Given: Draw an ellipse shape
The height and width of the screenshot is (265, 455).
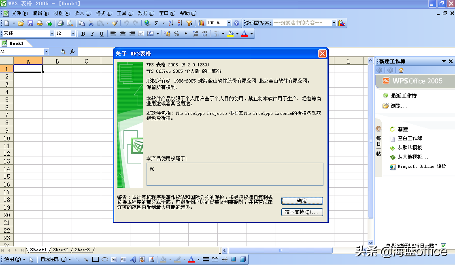Looking at the screenshot, I should click(105, 259).
